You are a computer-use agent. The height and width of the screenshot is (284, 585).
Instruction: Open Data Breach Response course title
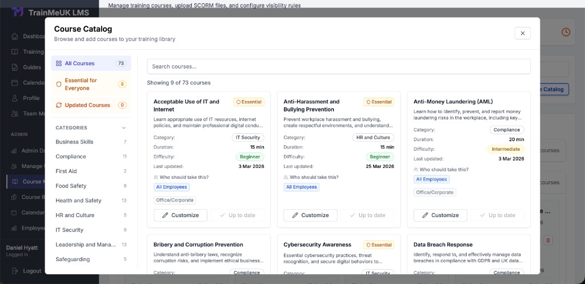pos(443,245)
